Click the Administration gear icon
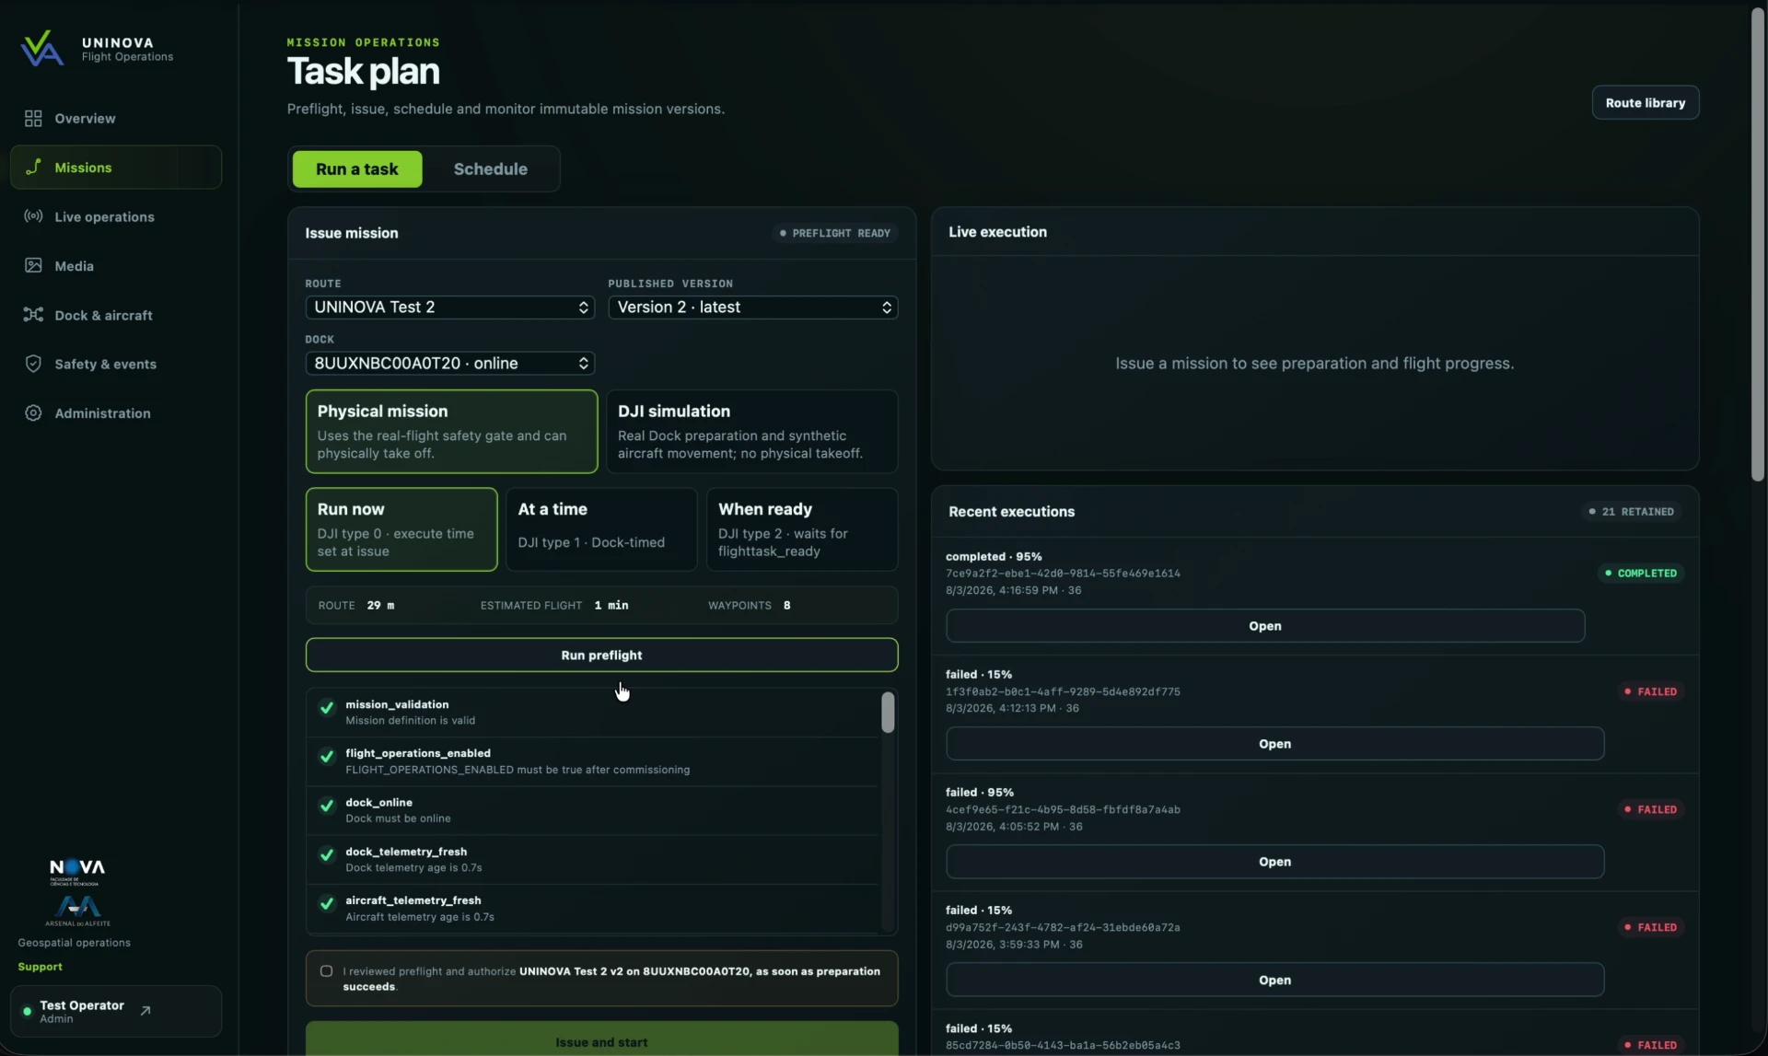The height and width of the screenshot is (1056, 1768). (33, 413)
